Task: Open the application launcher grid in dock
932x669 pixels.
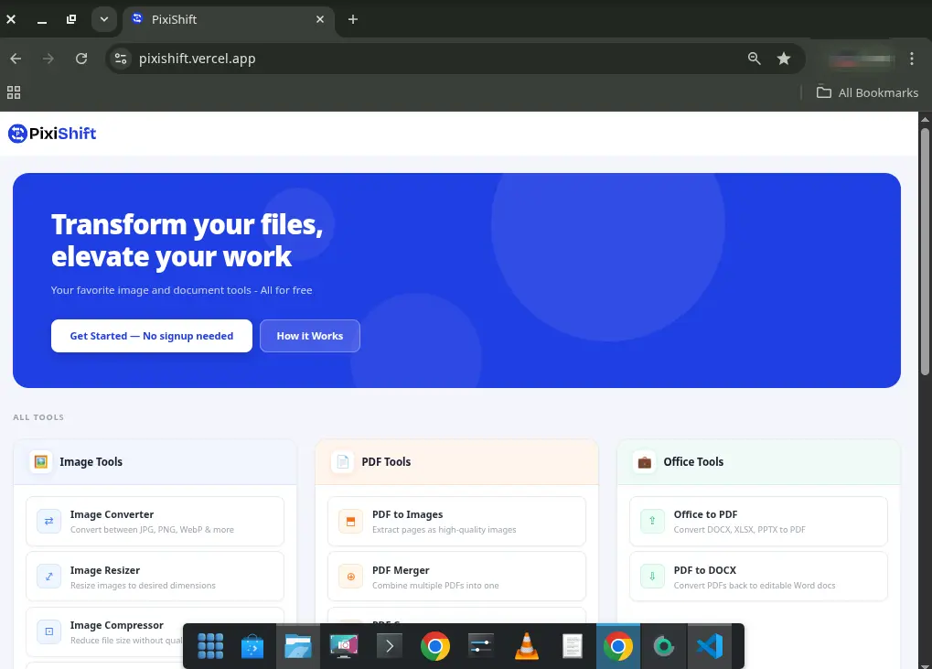Action: pyautogui.click(x=210, y=646)
